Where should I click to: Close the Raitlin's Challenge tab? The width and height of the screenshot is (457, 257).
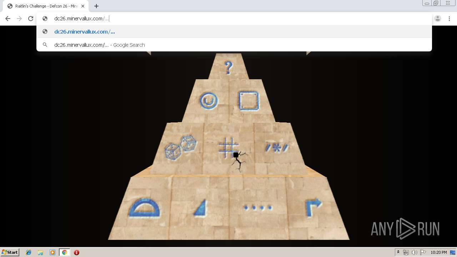pyautogui.click(x=83, y=6)
